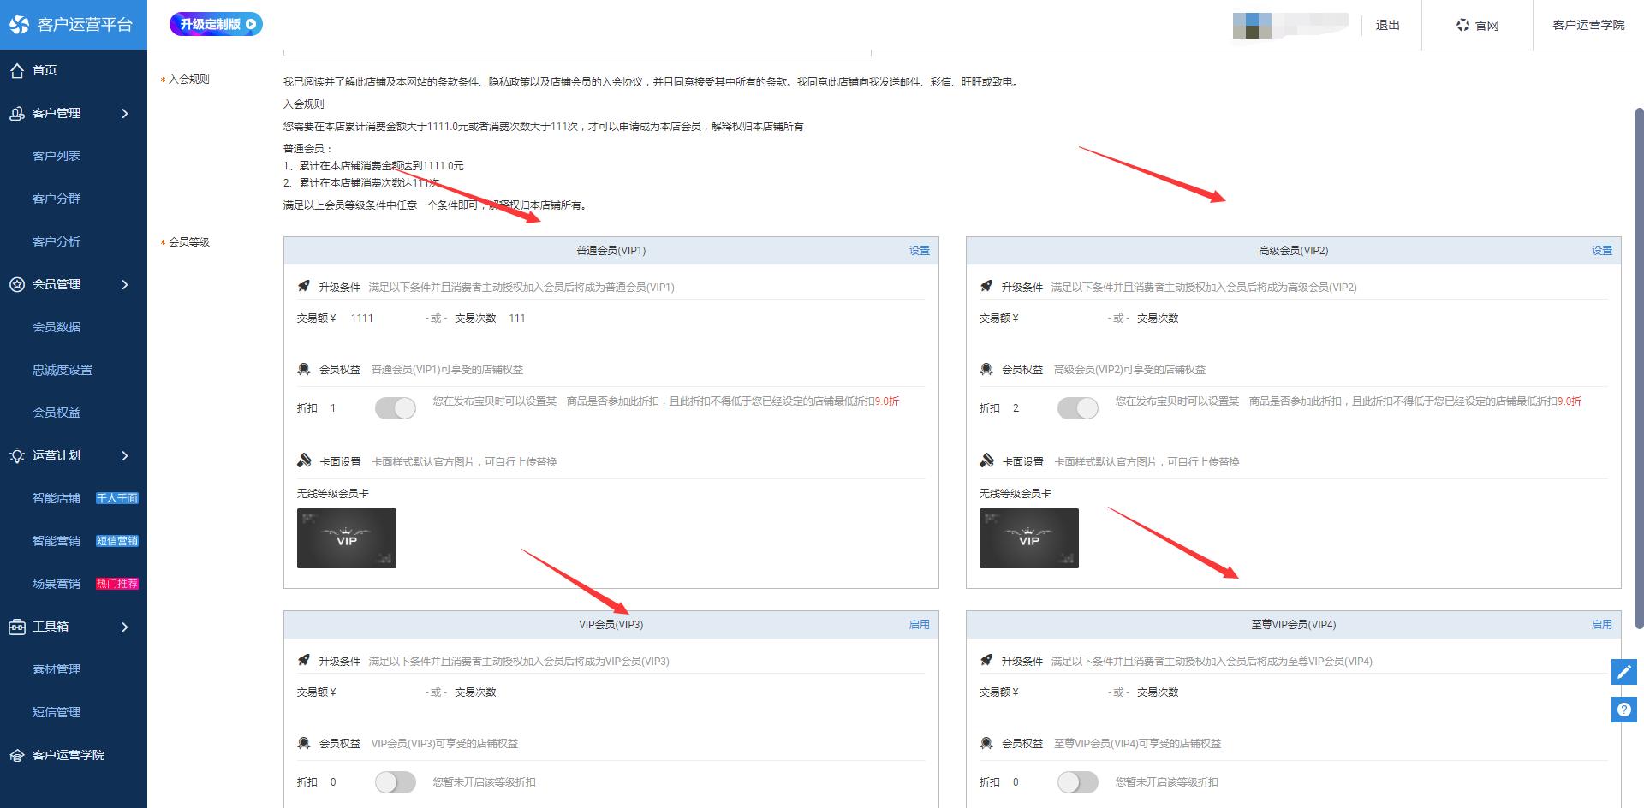This screenshot has height=808, width=1644.
Task: Collapse 会员管理 using its chevron arrow
Action: click(x=125, y=284)
